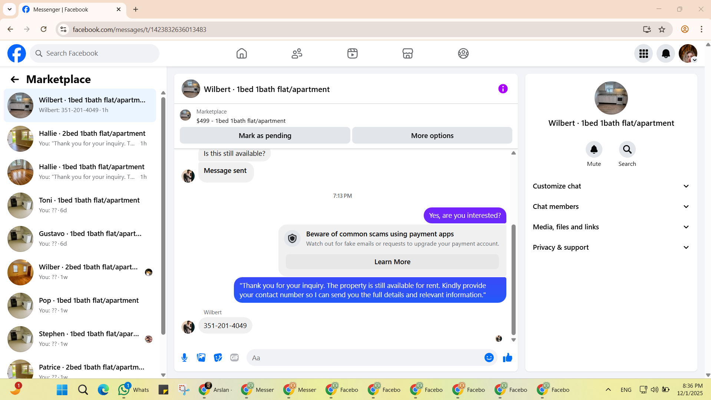Click the 'Yes, are you interested?' message
Viewport: 711px width, 400px height.
[465, 216]
